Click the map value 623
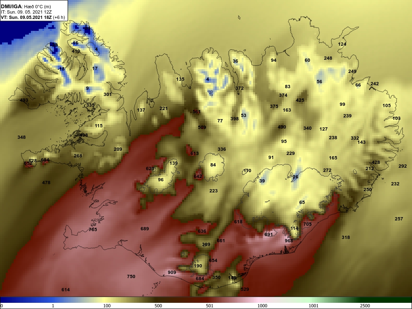 click(150, 169)
